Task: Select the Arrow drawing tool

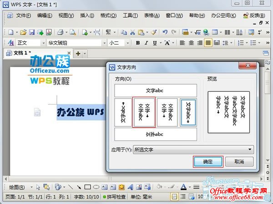Action: pyautogui.click(x=79, y=187)
